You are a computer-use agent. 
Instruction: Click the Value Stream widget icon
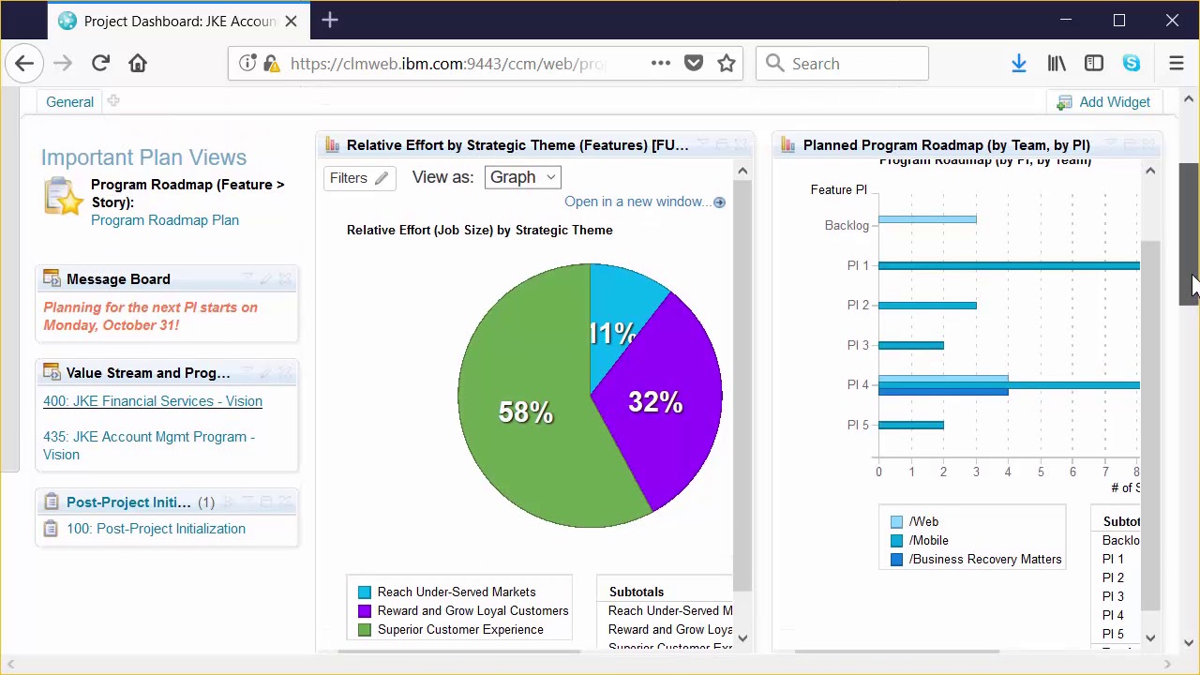point(52,373)
